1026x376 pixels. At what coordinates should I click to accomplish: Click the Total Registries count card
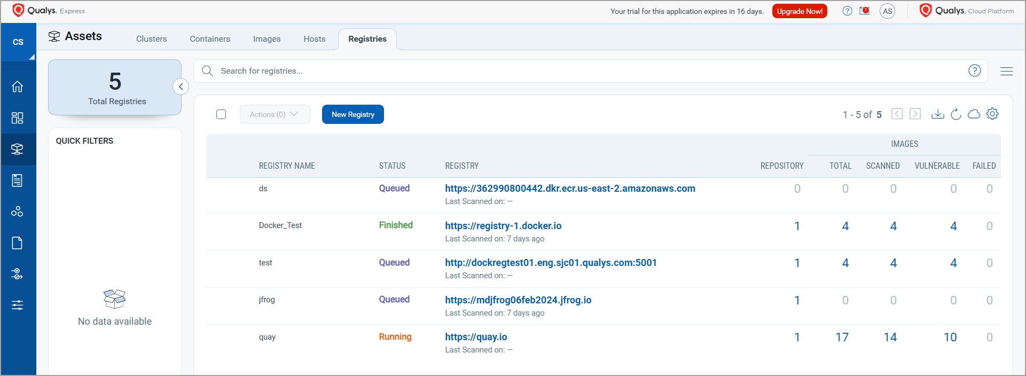115,87
